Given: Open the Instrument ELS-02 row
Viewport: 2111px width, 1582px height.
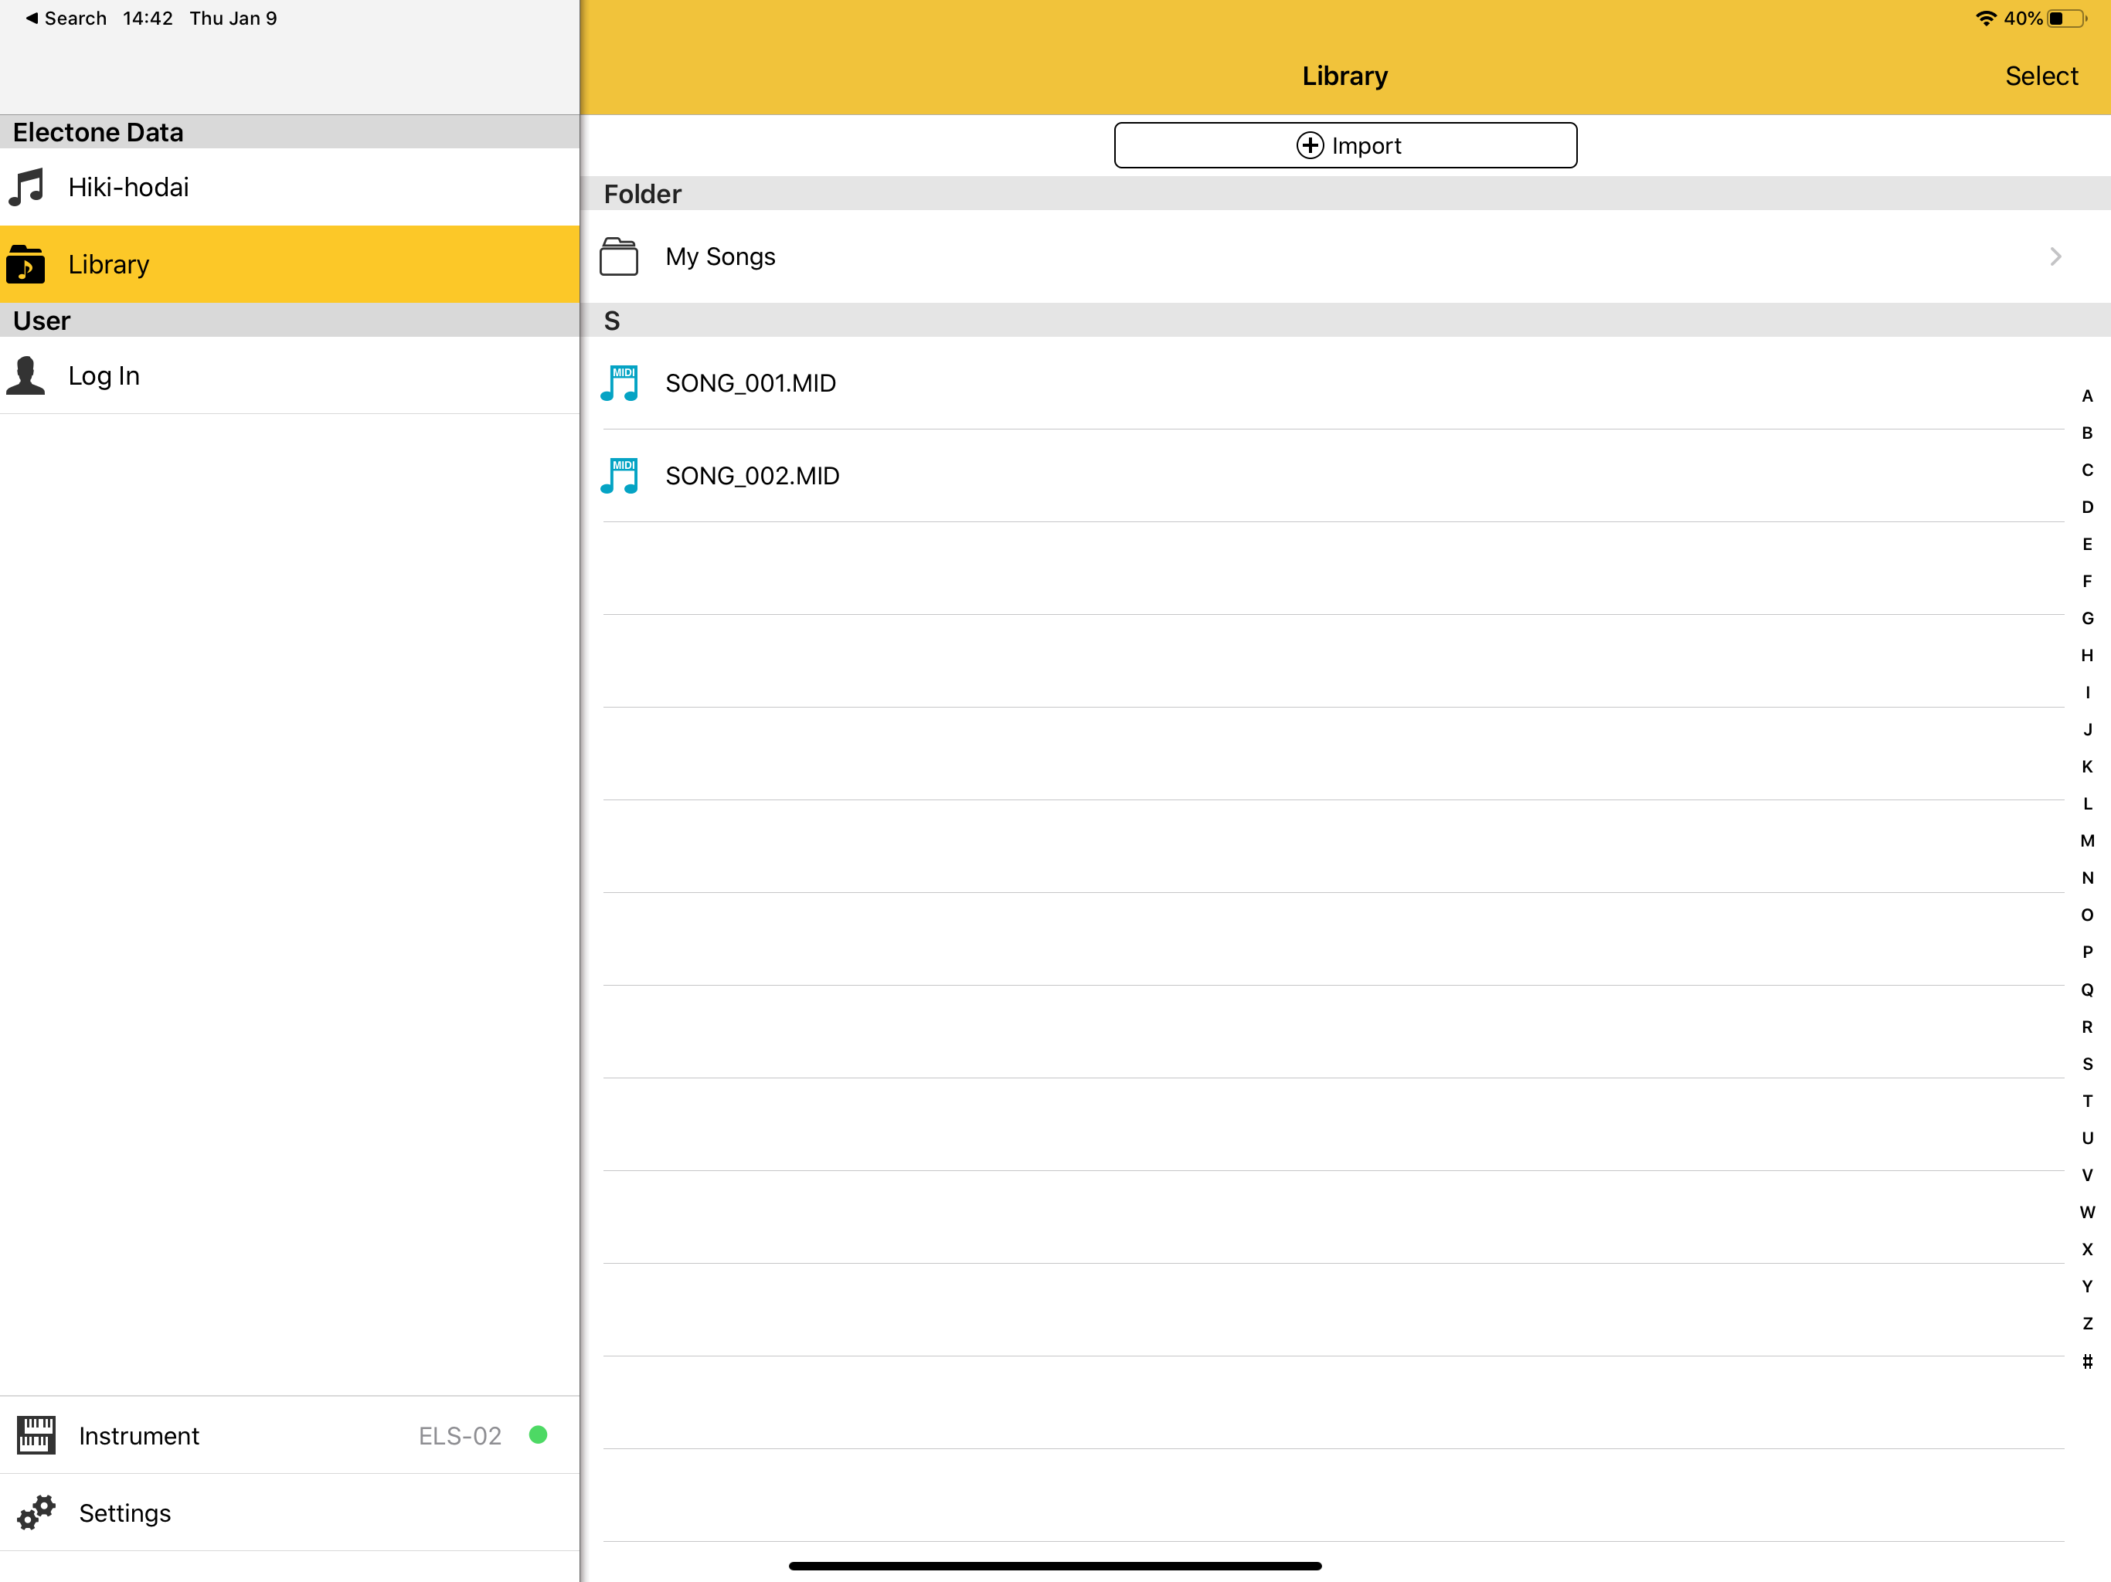Looking at the screenshot, I should (290, 1435).
